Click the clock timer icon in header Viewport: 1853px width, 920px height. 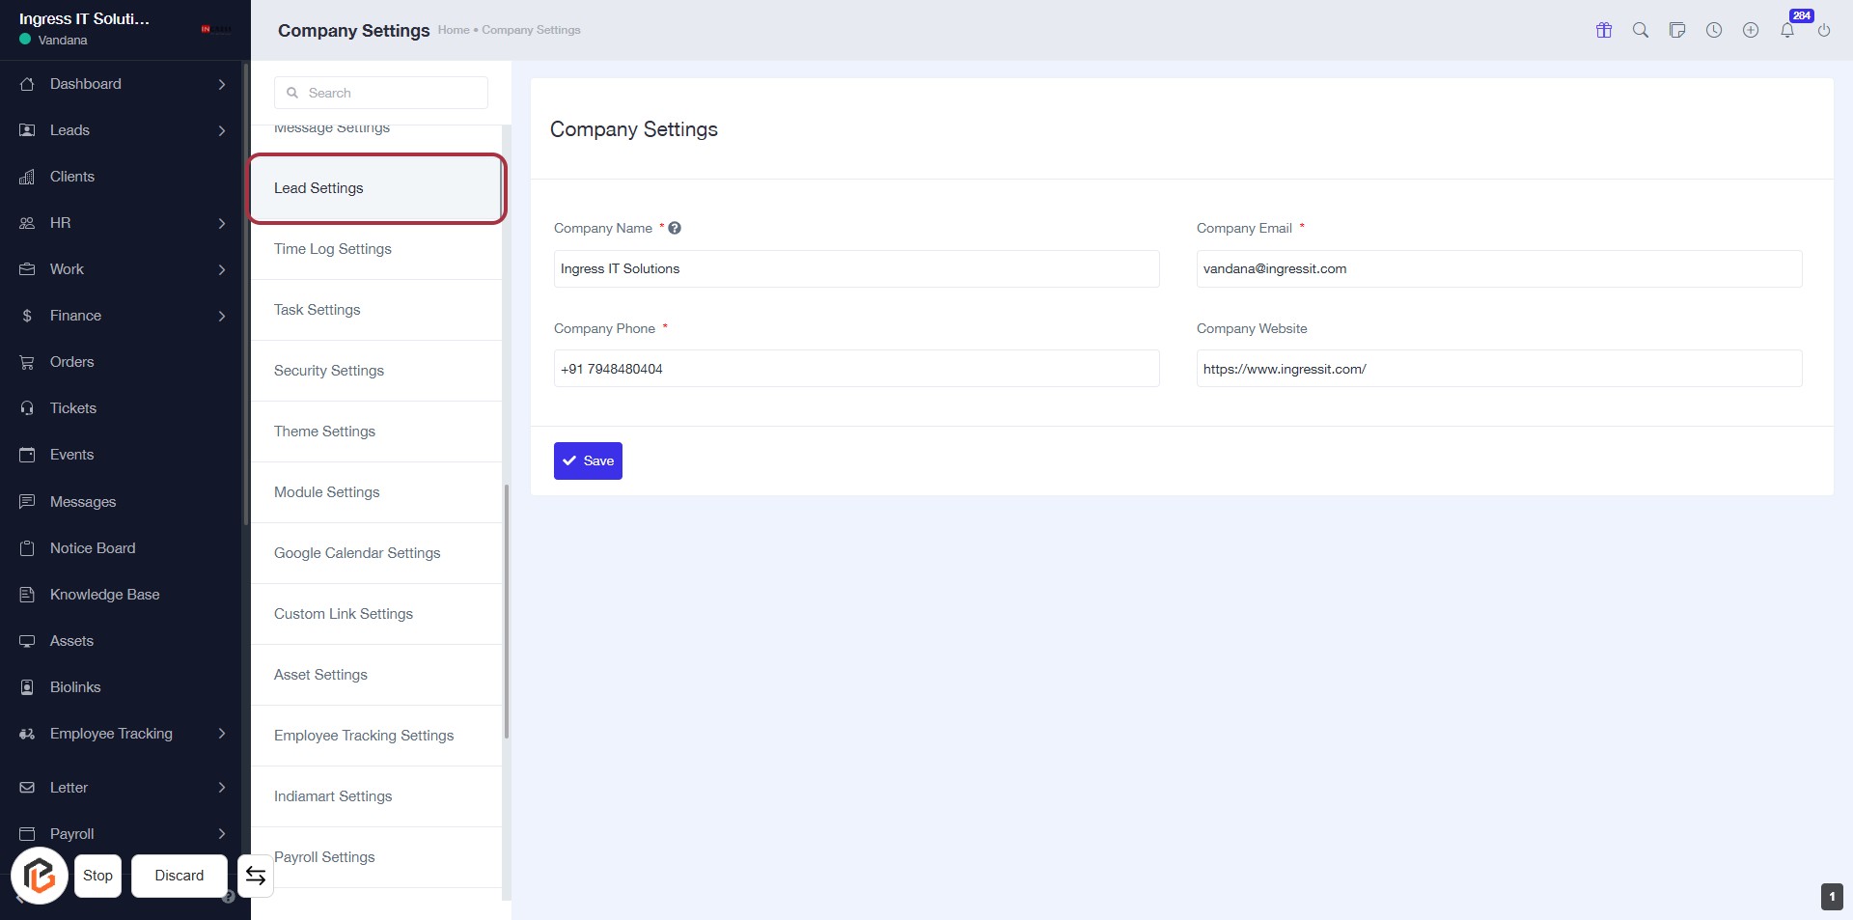tap(1714, 30)
